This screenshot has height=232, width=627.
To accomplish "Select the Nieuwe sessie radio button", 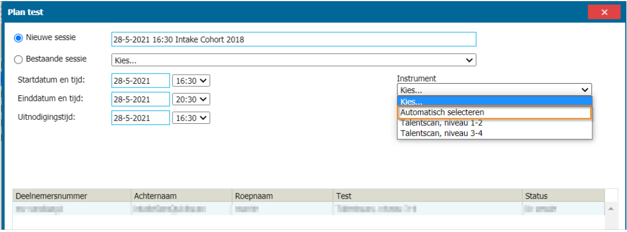I will (x=18, y=38).
